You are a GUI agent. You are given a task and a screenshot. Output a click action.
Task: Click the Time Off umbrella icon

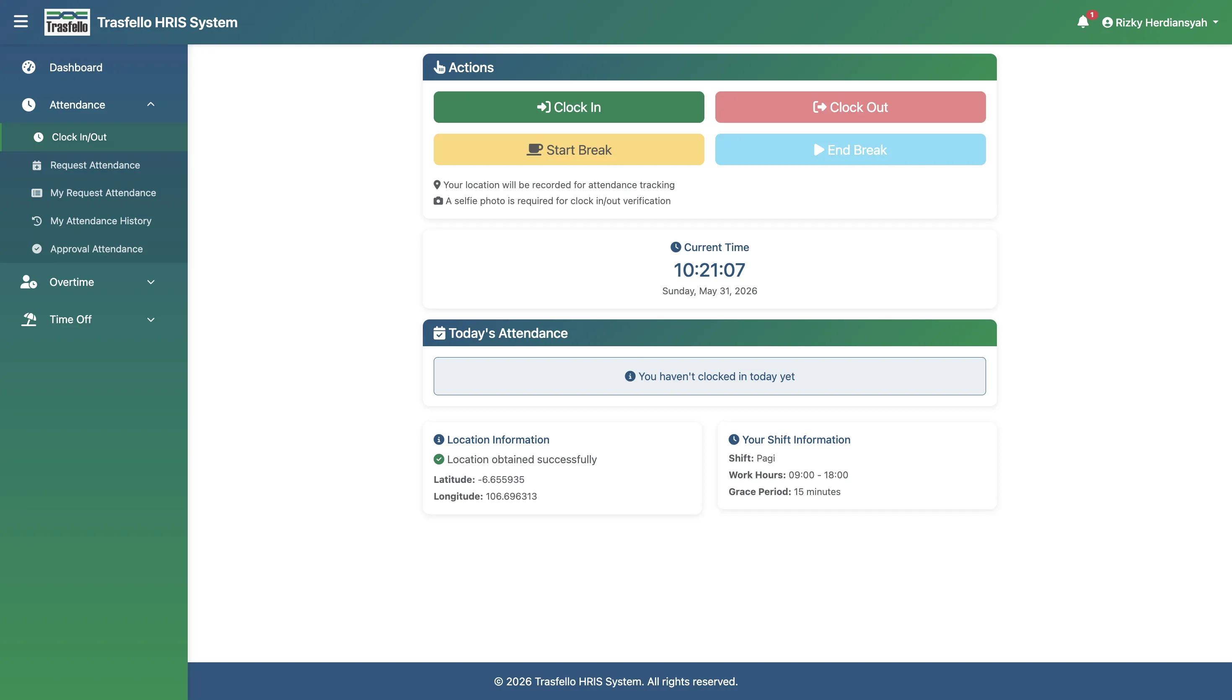[x=29, y=319]
